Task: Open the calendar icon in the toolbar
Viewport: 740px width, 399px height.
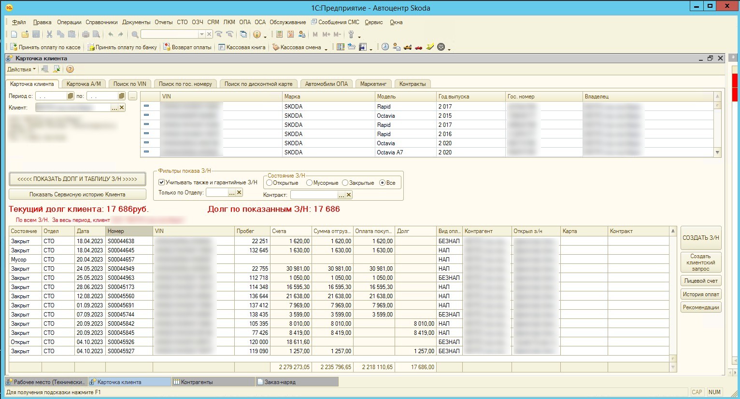Action: 290,34
